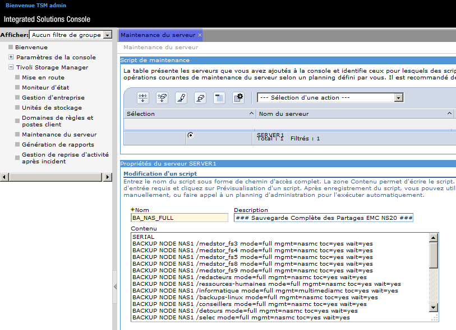Image resolution: width=456 pixels, height=330 pixels.
Task: Click the navigation pane left scroll arrow
Action: 4,177
